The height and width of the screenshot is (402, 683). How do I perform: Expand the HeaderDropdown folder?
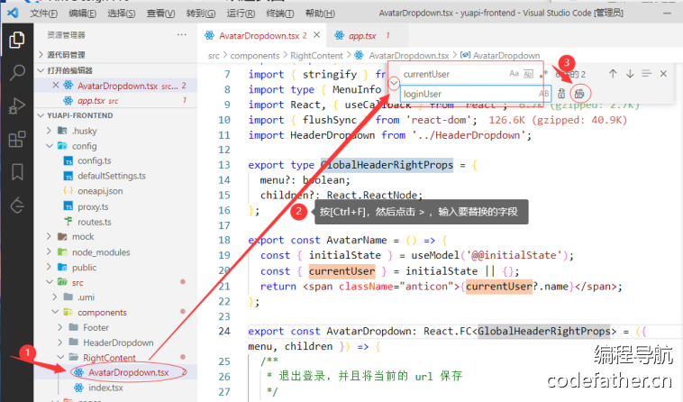tap(60, 343)
